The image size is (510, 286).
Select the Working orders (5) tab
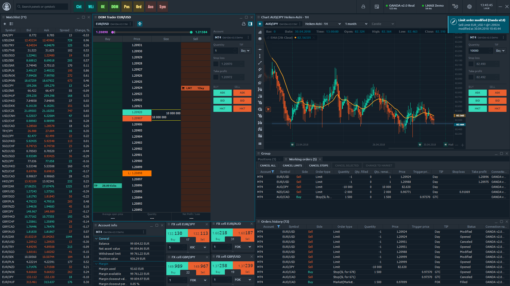coord(303,159)
